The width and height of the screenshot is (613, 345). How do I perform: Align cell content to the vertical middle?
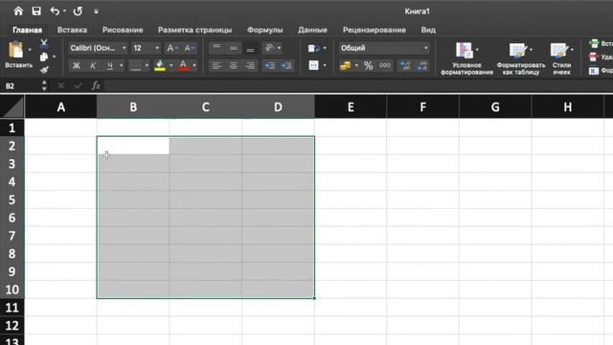(x=234, y=48)
